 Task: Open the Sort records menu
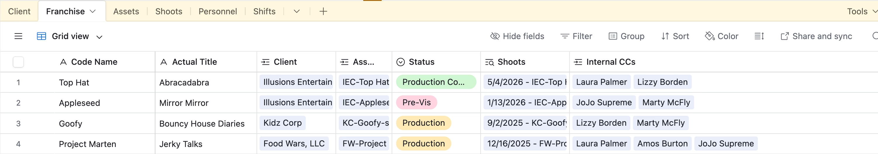[675, 36]
